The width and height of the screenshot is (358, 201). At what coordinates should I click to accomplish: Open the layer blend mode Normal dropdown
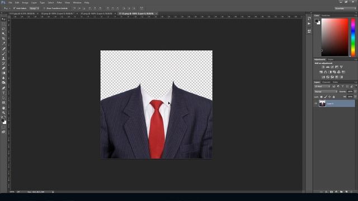(x=326, y=92)
